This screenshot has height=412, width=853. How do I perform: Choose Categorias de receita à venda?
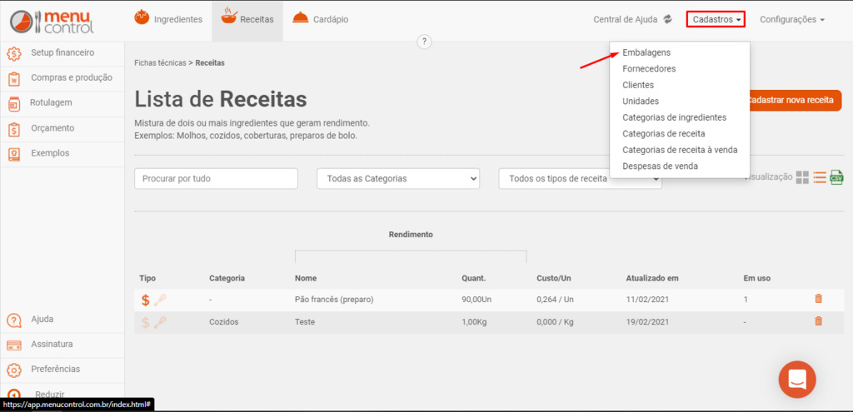(x=680, y=150)
